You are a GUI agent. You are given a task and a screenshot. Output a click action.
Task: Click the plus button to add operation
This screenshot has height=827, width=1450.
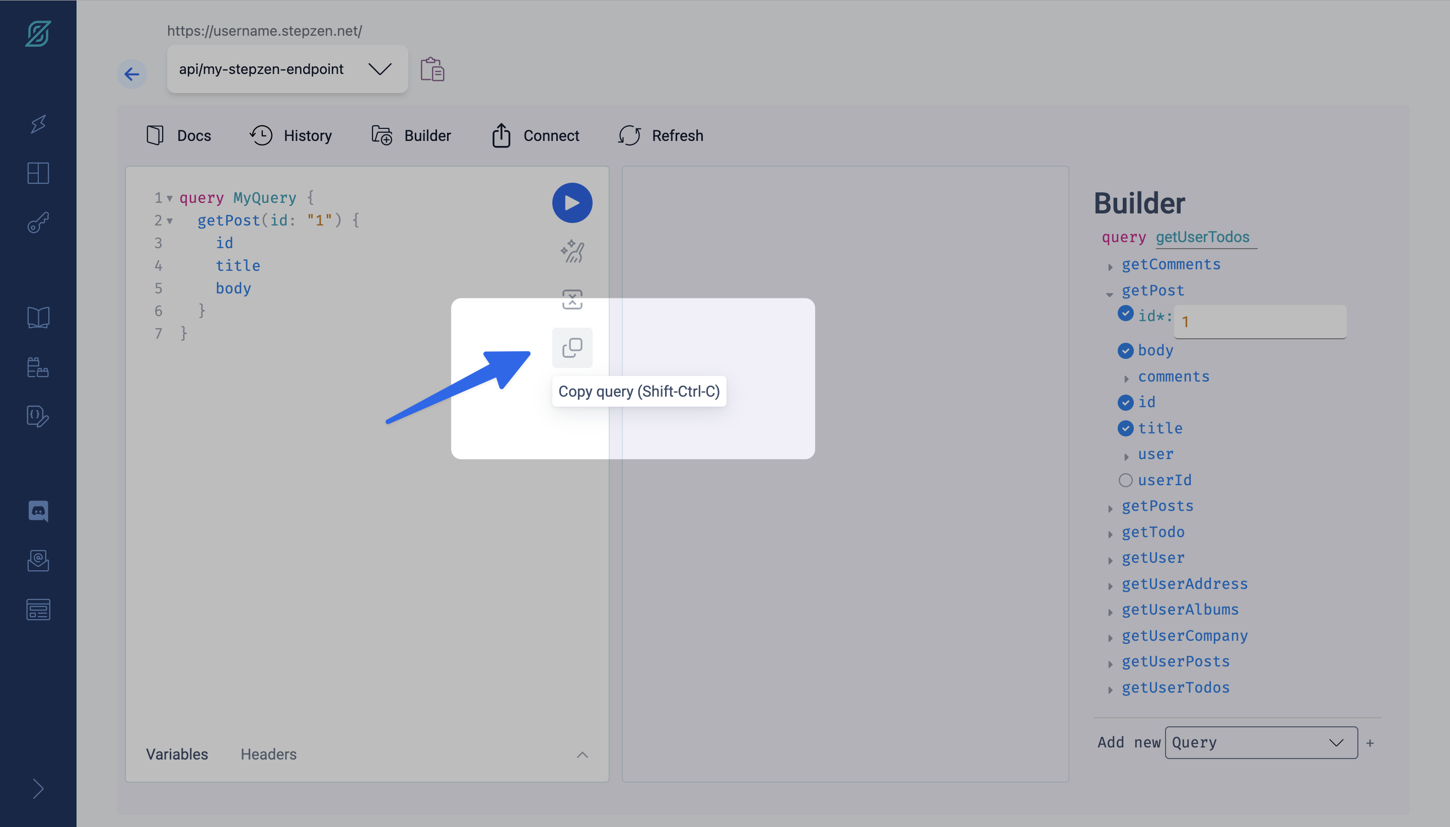1370,743
